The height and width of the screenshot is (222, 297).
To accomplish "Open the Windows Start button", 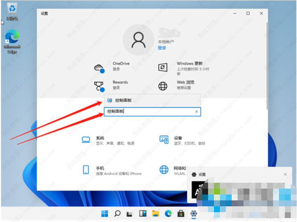I will (x=105, y=214).
